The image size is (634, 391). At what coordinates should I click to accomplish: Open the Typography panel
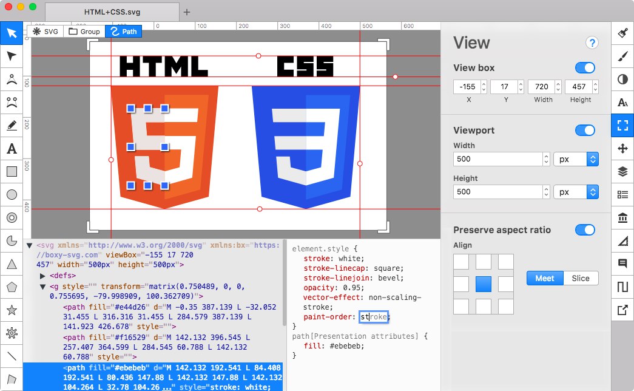pyautogui.click(x=622, y=102)
